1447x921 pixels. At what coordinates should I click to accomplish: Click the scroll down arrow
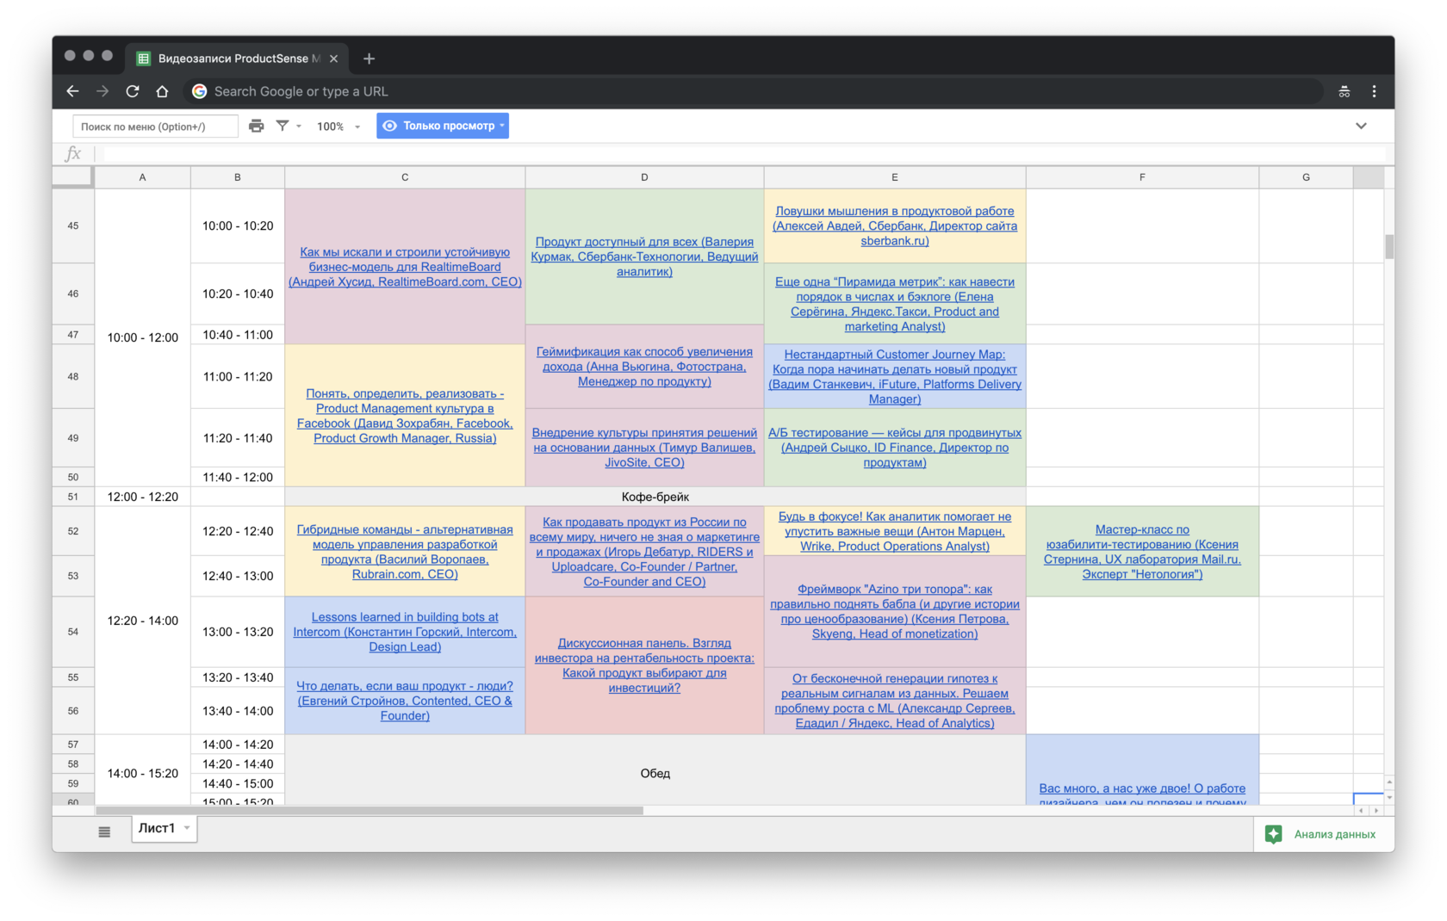(1389, 798)
